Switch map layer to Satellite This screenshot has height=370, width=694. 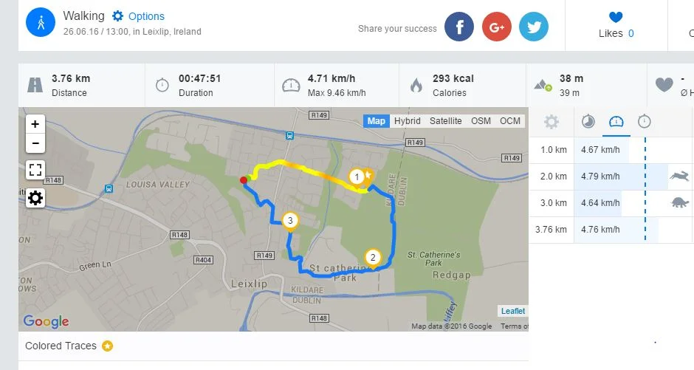coord(446,121)
